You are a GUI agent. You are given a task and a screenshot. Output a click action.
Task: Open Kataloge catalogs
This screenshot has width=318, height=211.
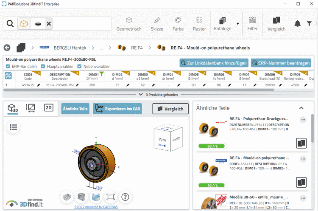223,24
